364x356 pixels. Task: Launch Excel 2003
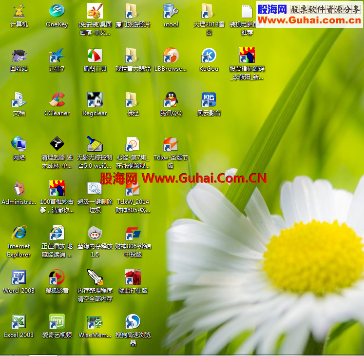19,322
